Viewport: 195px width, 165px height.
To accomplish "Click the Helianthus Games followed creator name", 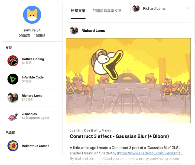I will pyautogui.click(x=35, y=146).
